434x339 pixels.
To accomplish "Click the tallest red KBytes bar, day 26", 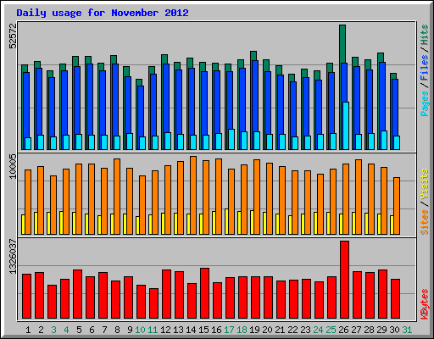I will pyautogui.click(x=344, y=280).
